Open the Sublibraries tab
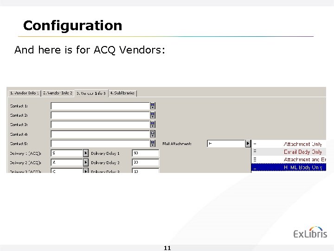This screenshot has height=251, width=334. tap(122, 93)
